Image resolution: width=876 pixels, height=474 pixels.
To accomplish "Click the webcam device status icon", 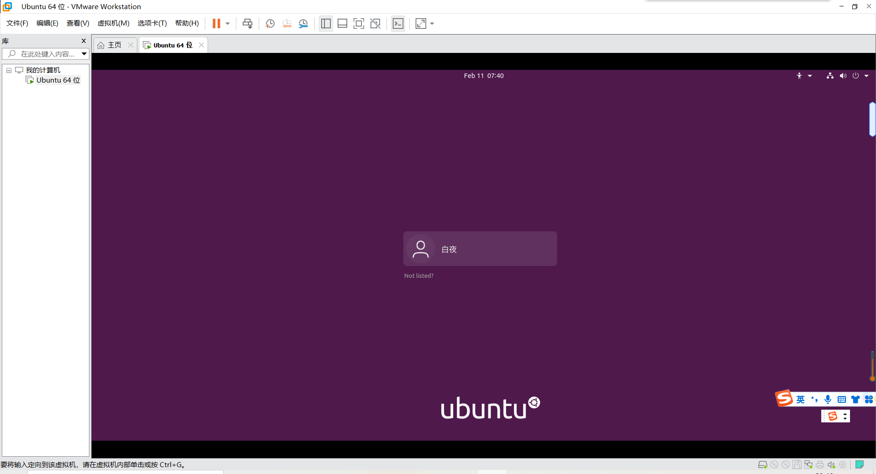I will (x=843, y=464).
